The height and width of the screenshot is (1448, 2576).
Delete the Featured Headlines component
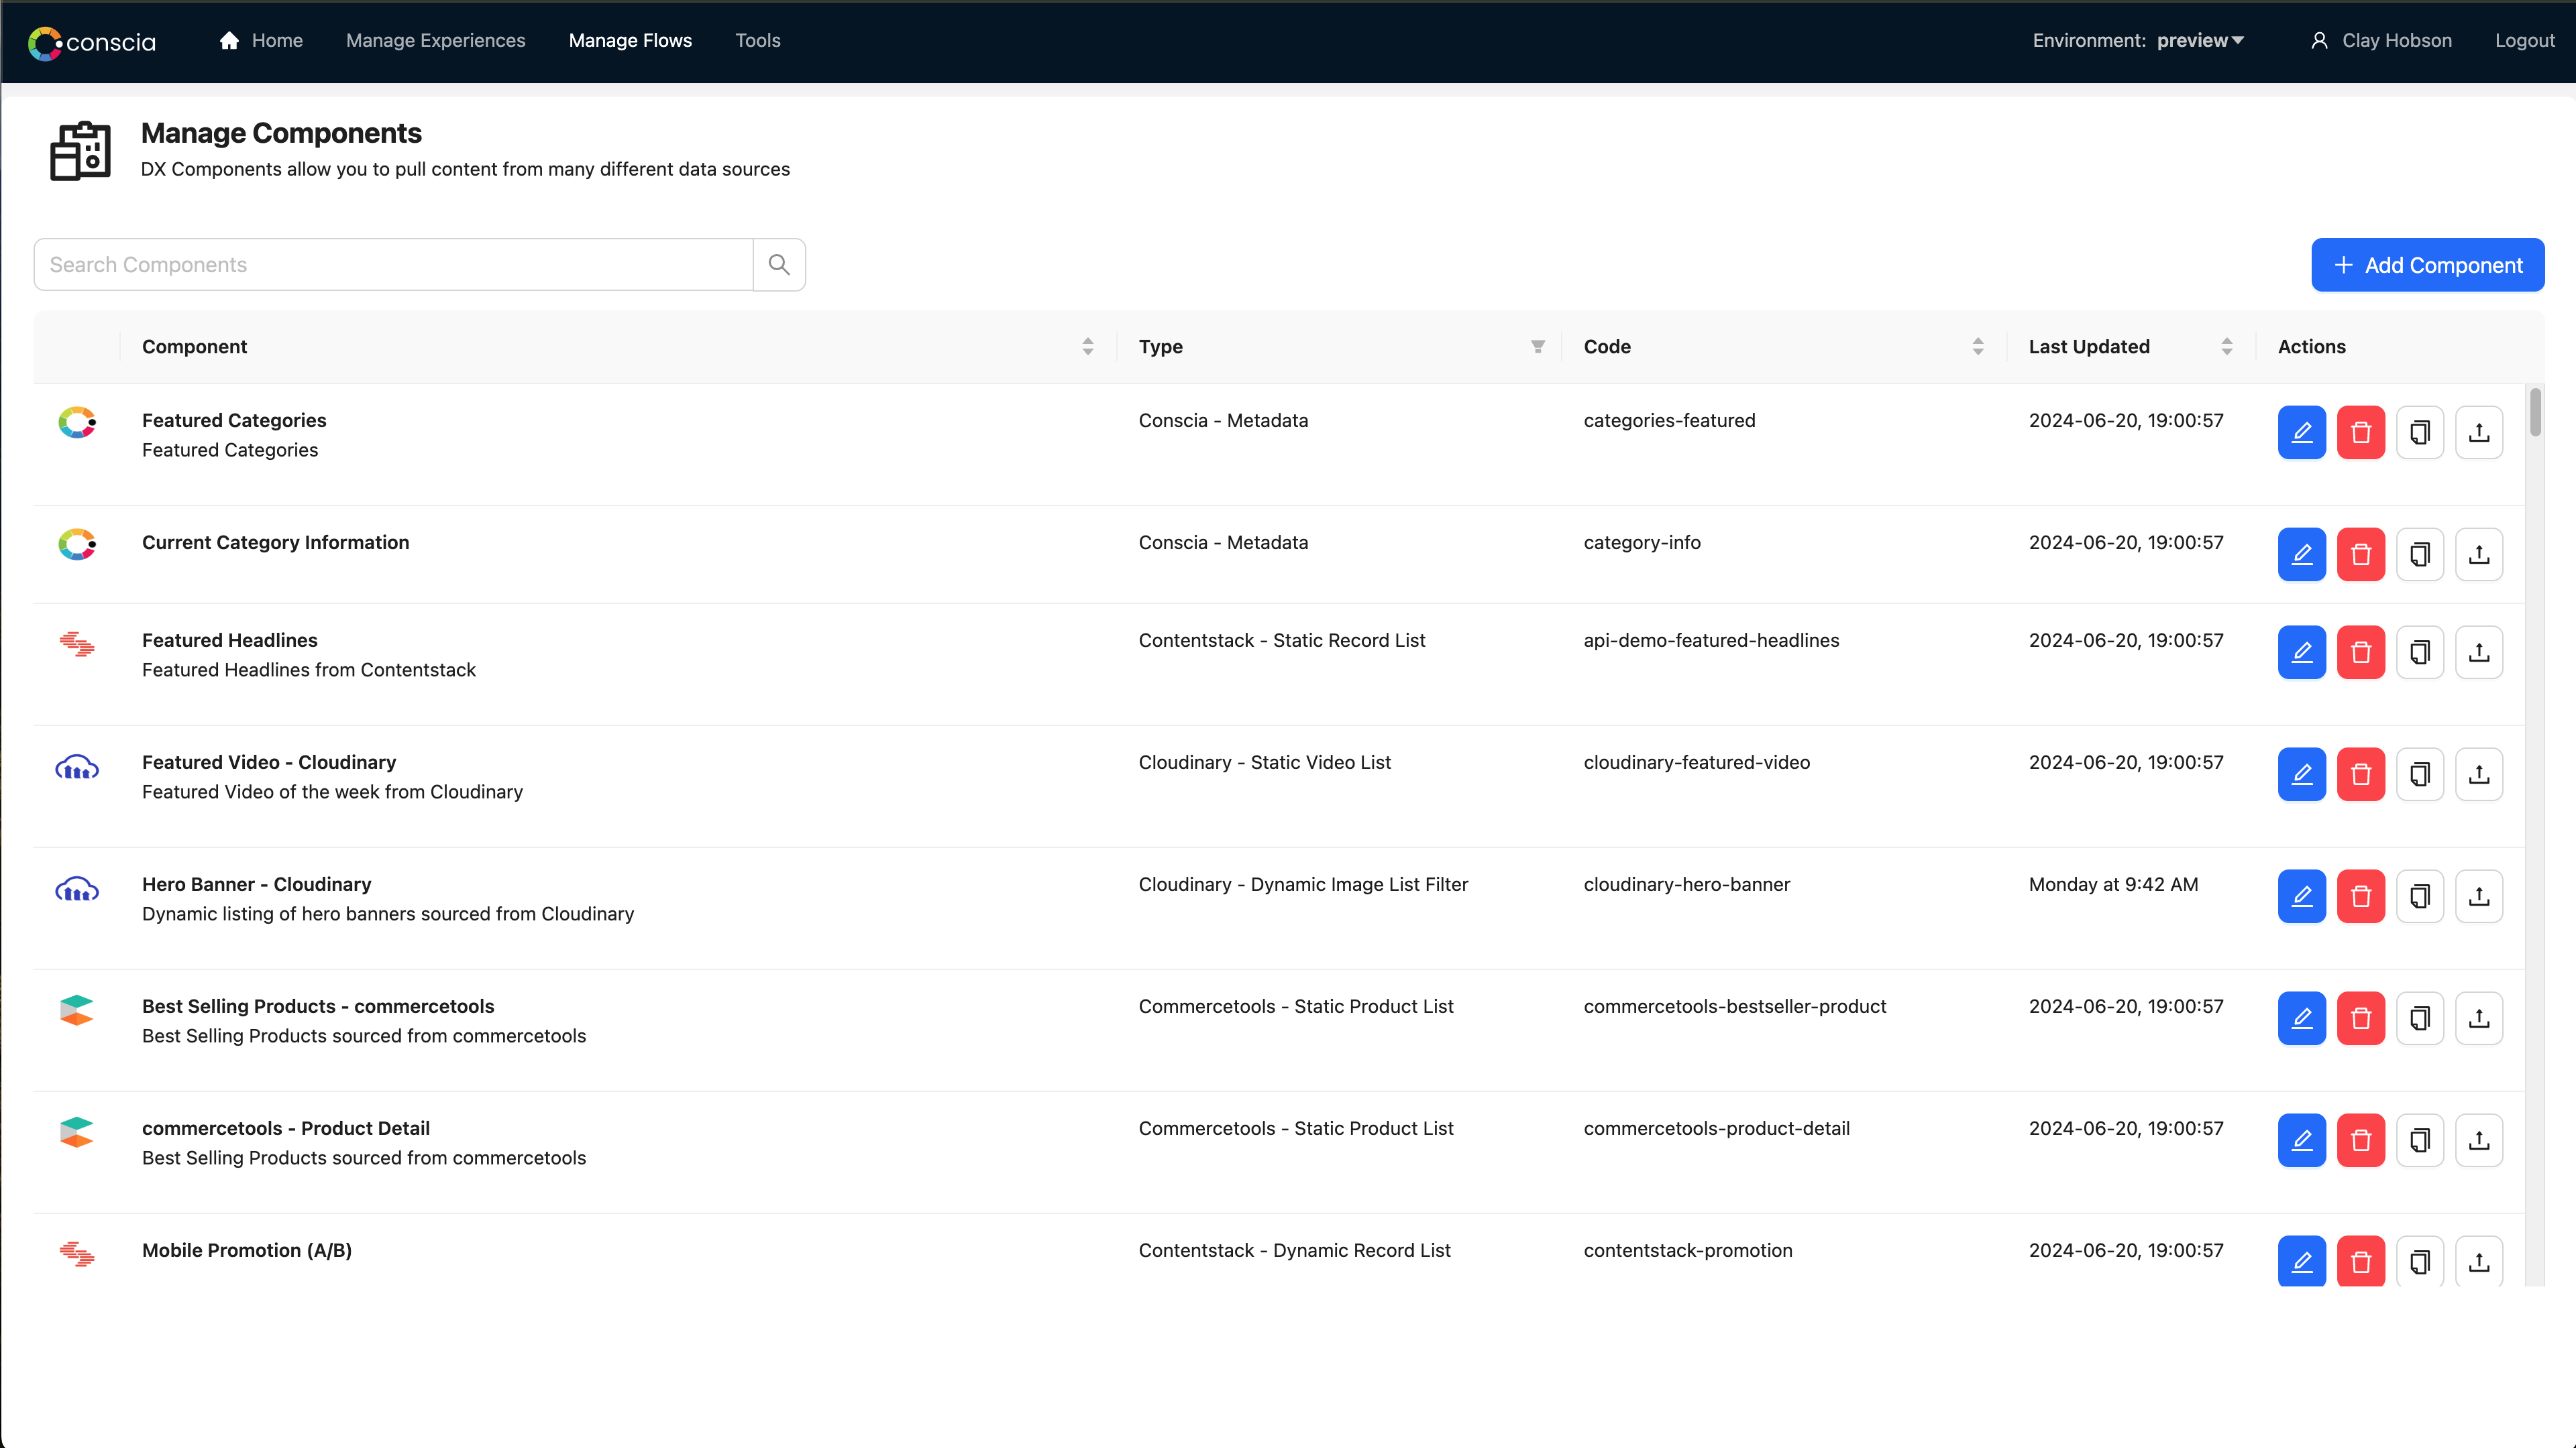pos(2360,652)
